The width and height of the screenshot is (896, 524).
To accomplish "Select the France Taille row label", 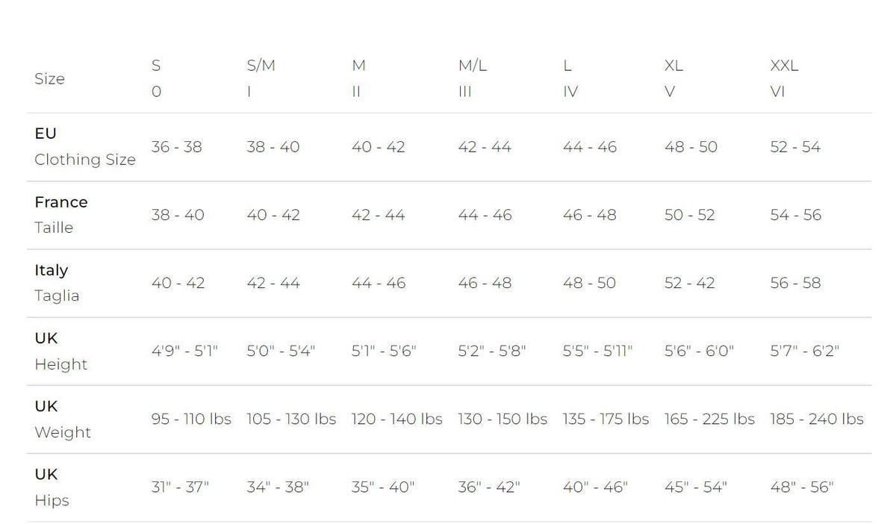I will click(x=61, y=214).
